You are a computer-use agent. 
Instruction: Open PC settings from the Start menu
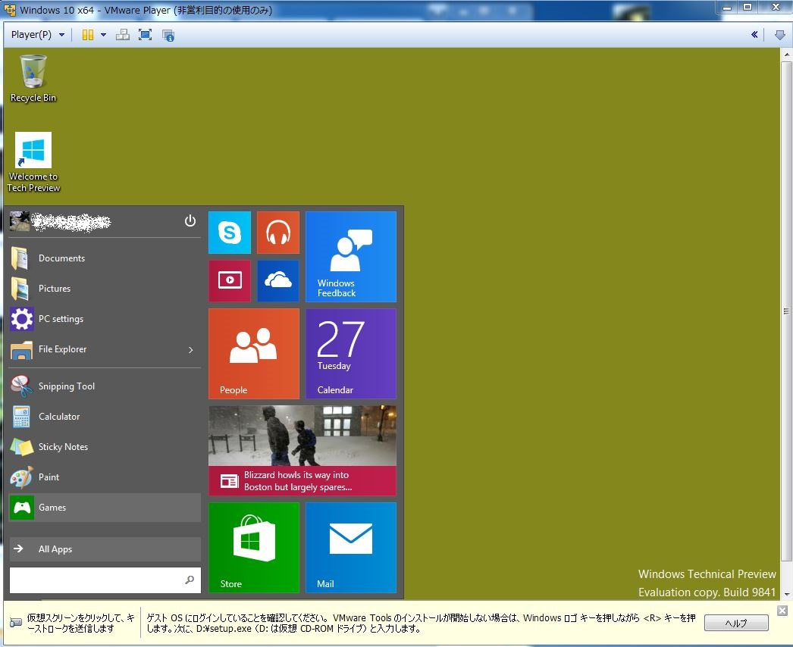coord(105,319)
